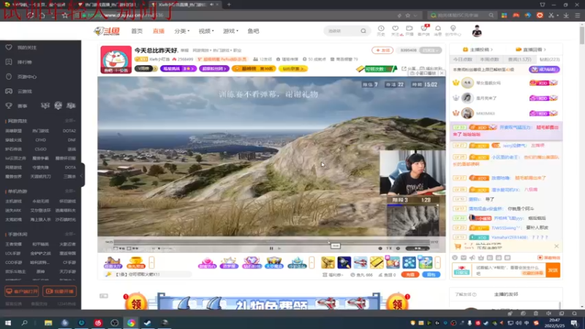Click the orange 充值 recharge button
585x329 pixels.
[410, 275]
